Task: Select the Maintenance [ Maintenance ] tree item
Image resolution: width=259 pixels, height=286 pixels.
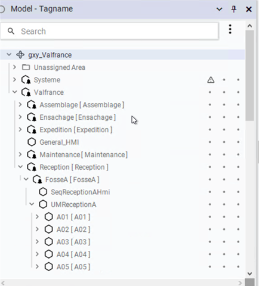Action: click(84, 155)
